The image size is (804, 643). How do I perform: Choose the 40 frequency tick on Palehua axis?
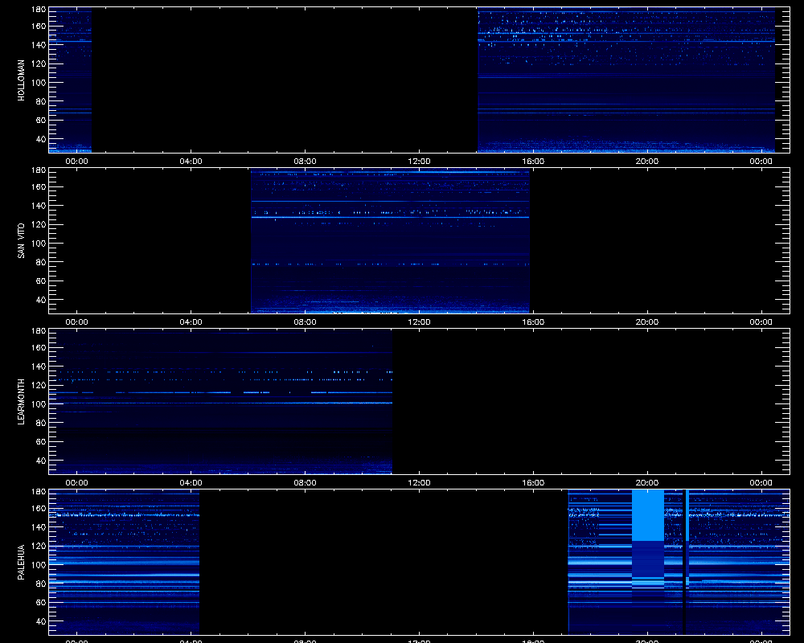(x=41, y=621)
